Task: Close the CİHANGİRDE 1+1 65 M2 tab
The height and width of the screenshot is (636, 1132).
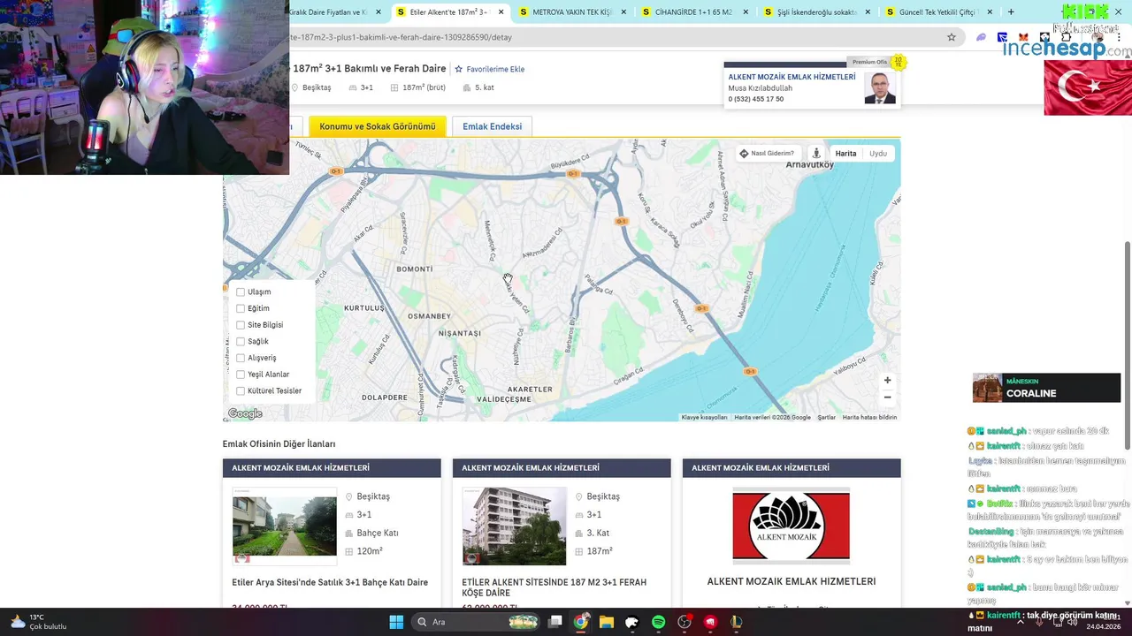Action: pyautogui.click(x=746, y=12)
